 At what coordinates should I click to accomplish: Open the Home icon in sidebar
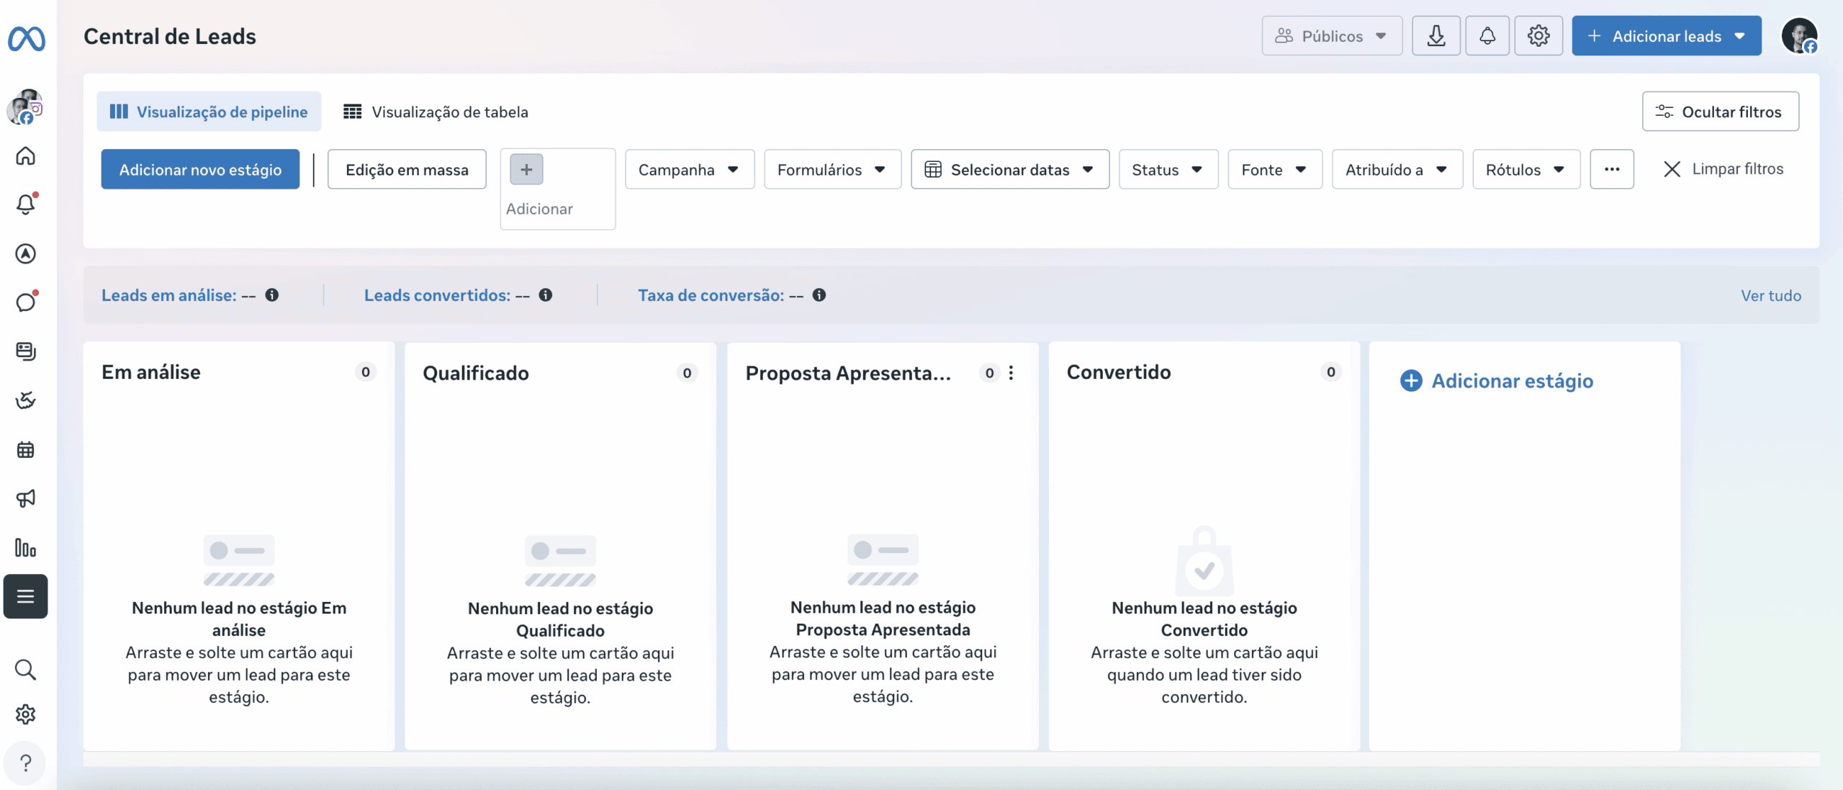click(26, 156)
